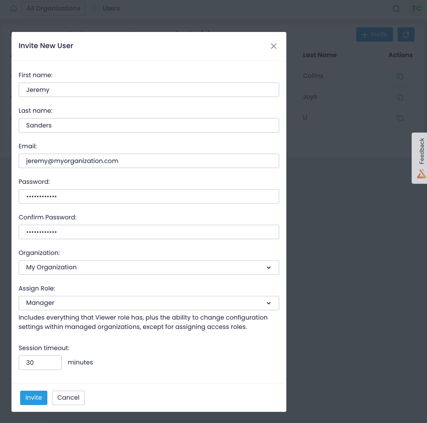Open the TC user avatar menu
427x423 pixels.
tap(416, 9)
